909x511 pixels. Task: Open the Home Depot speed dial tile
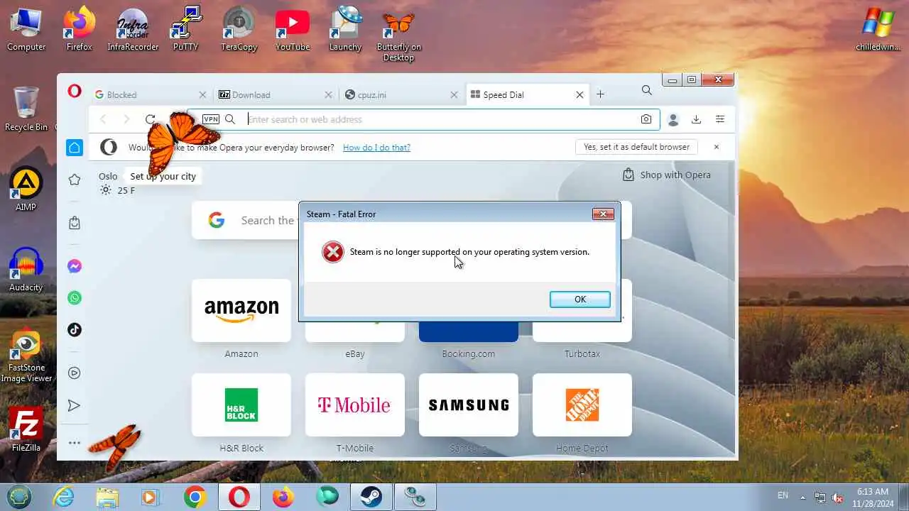point(582,405)
